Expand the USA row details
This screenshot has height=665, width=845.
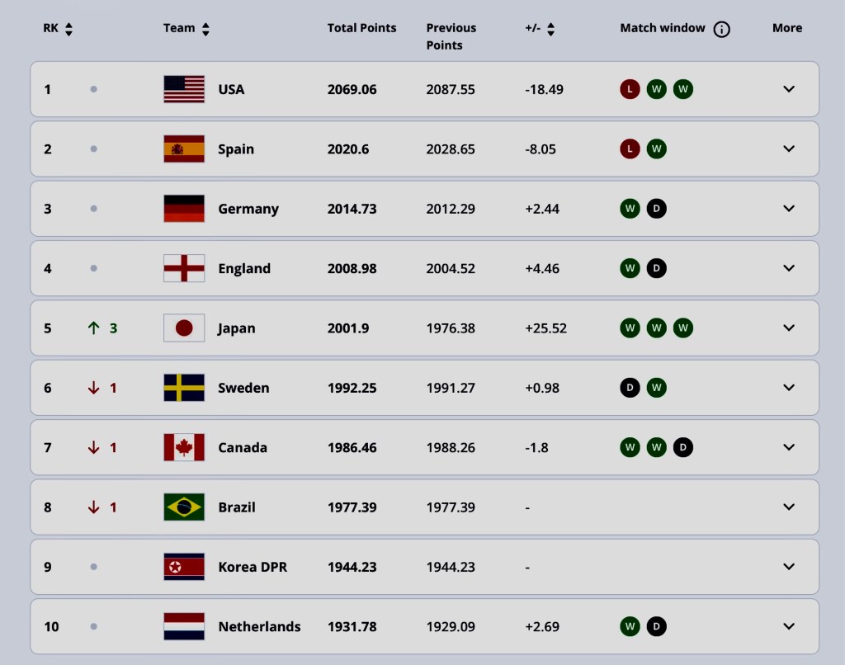click(x=789, y=89)
